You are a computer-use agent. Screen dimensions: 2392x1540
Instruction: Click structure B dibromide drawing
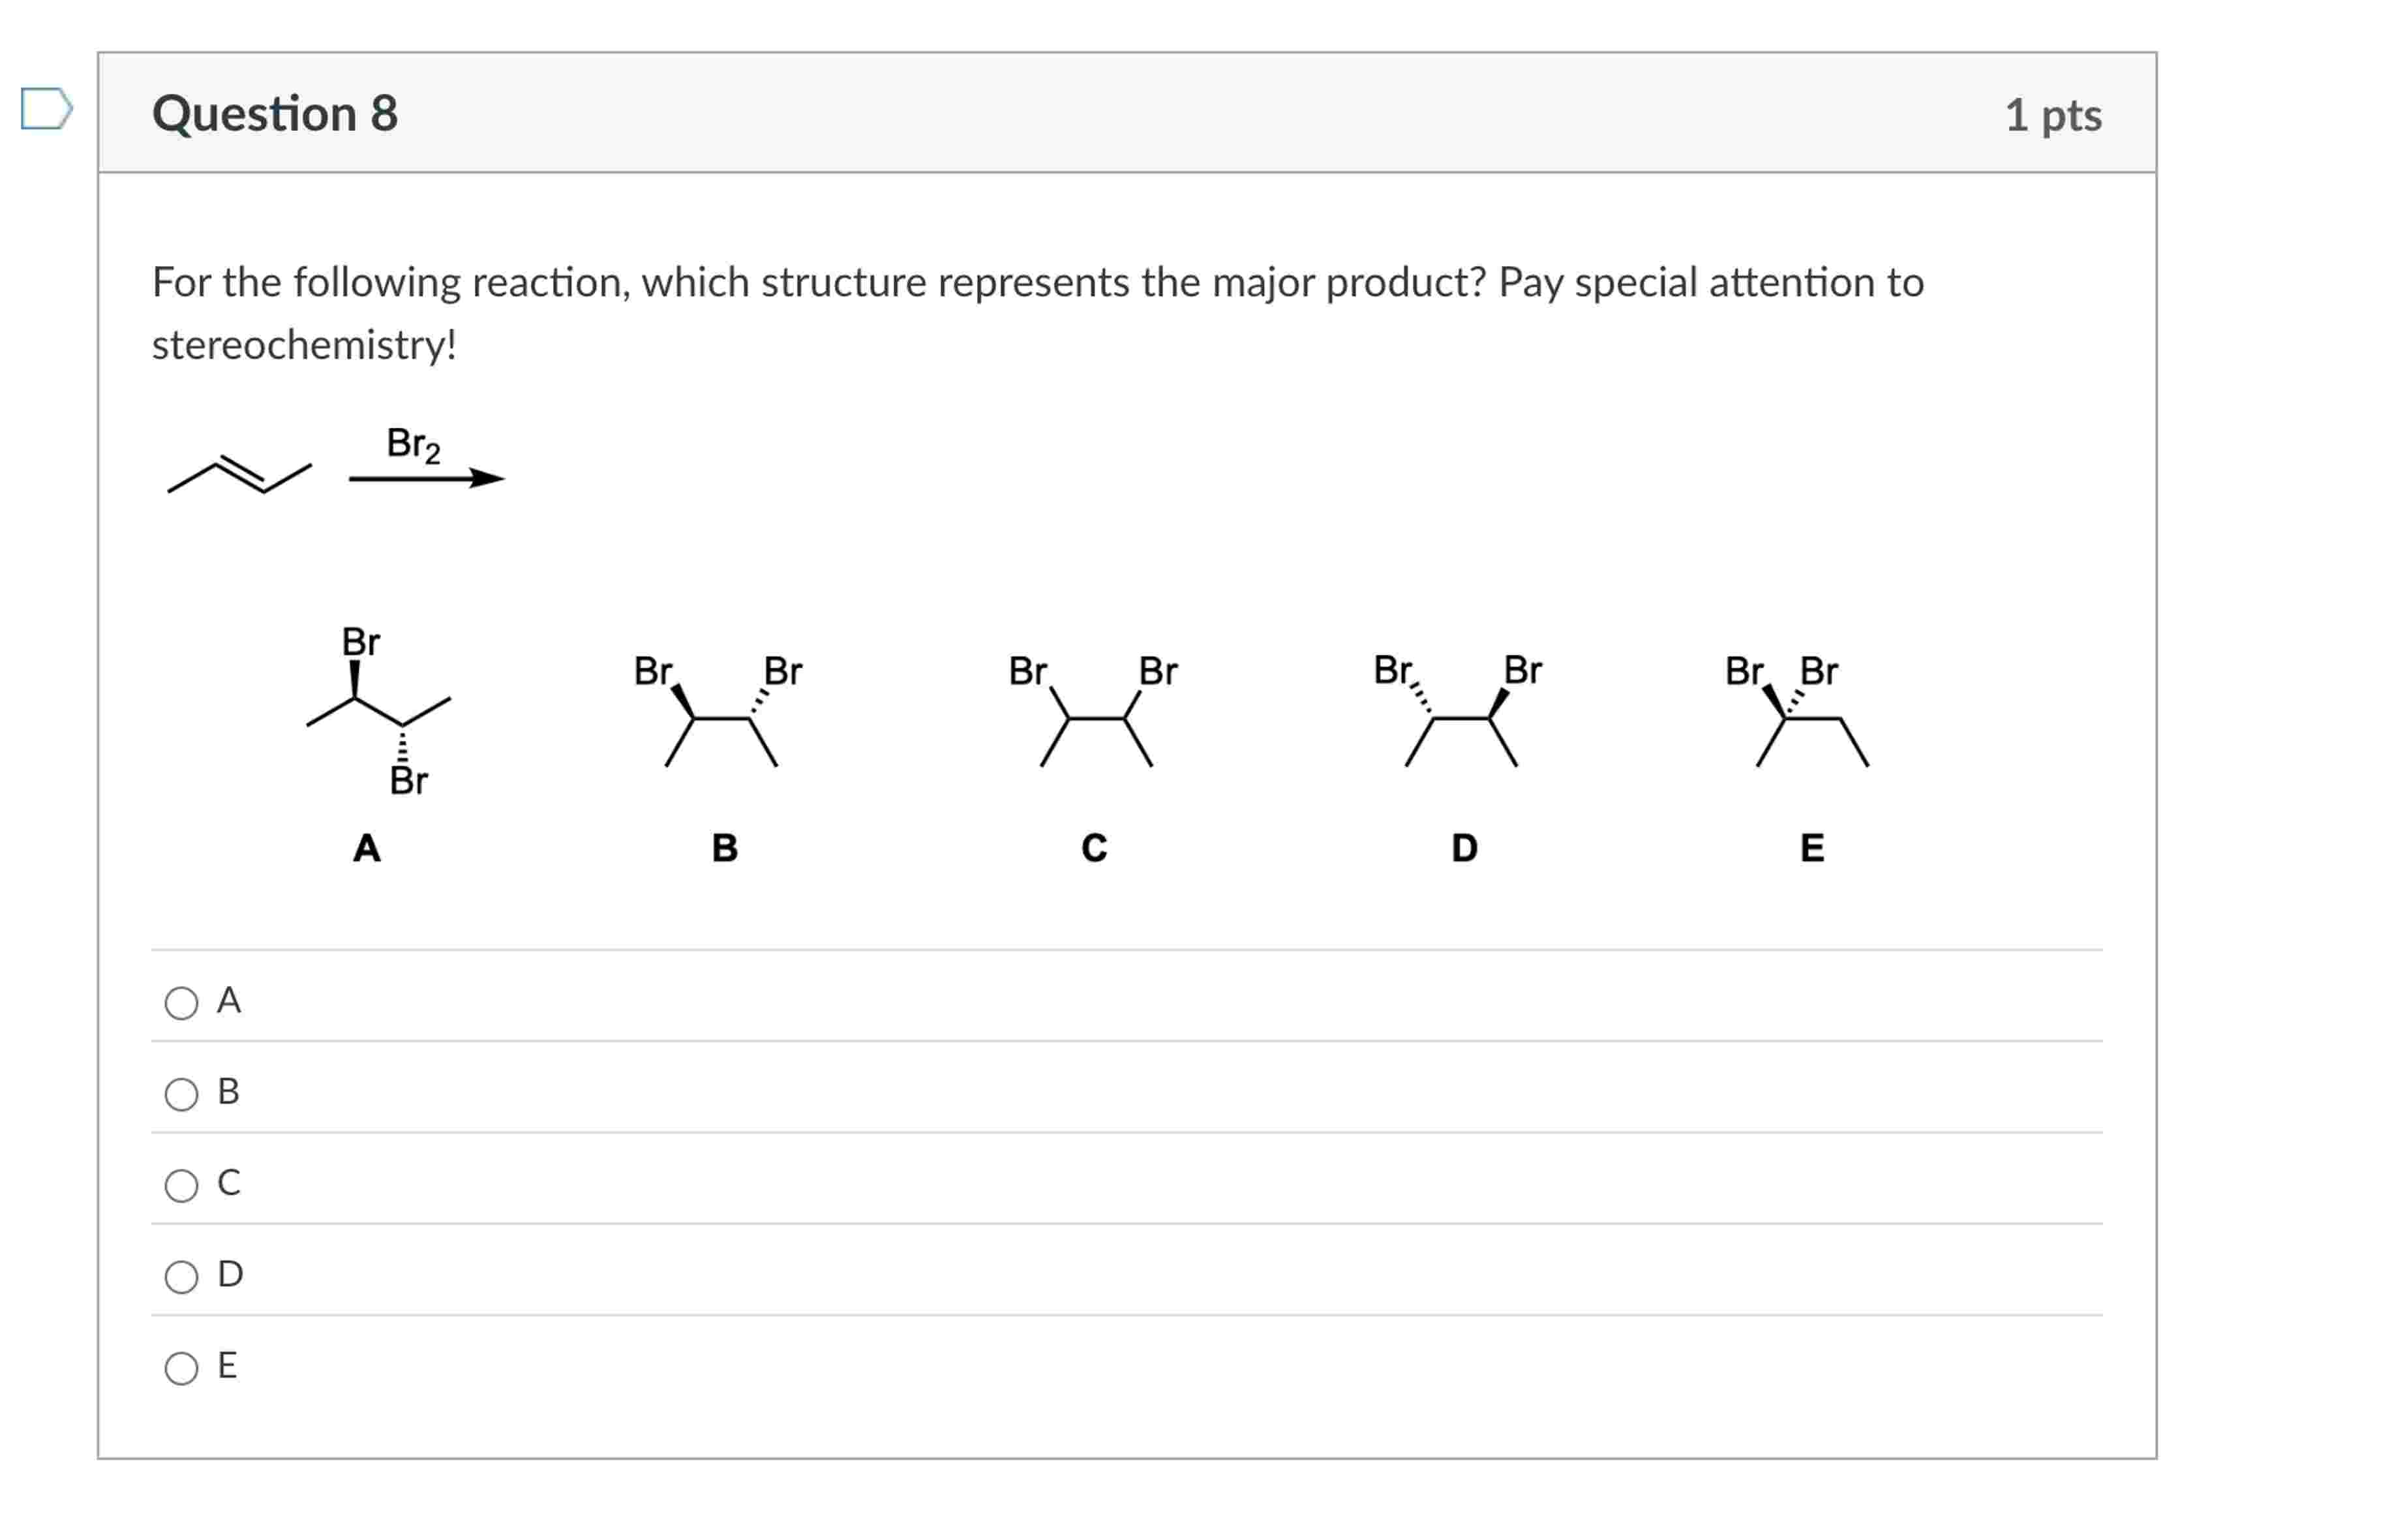tap(718, 710)
